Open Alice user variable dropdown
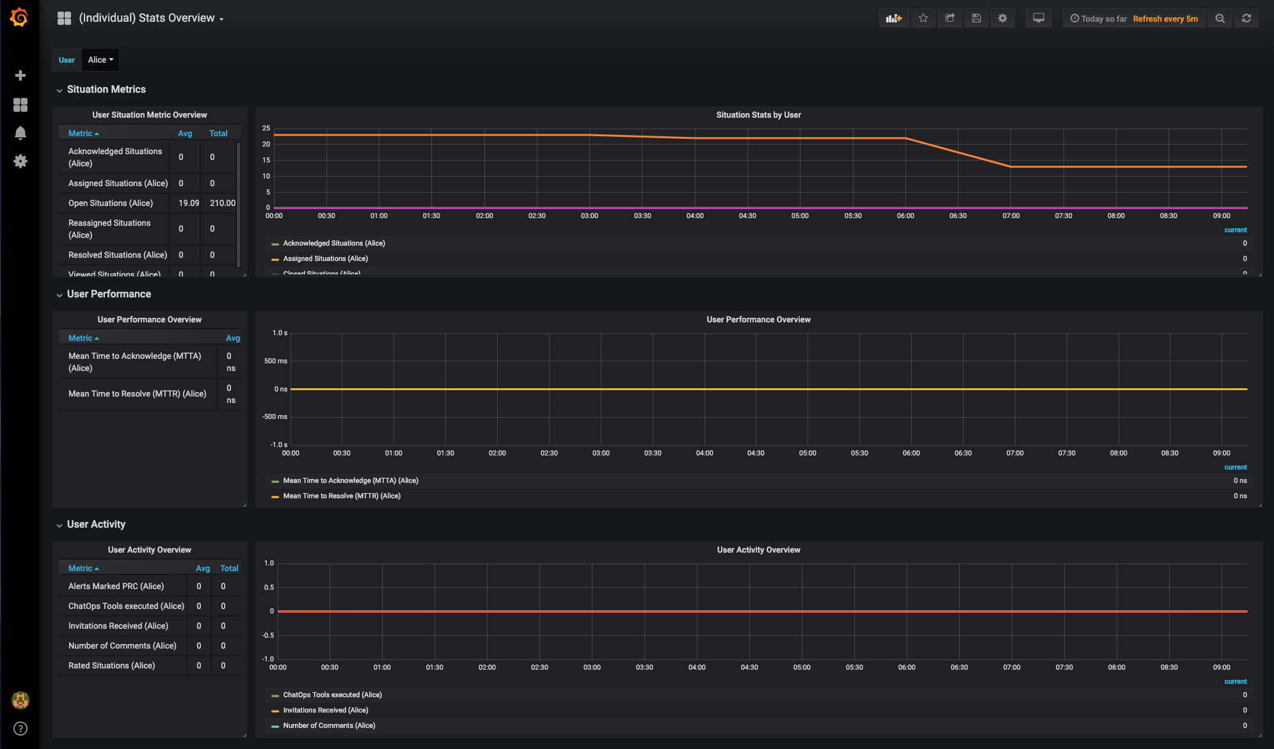The height and width of the screenshot is (749, 1274). (100, 59)
